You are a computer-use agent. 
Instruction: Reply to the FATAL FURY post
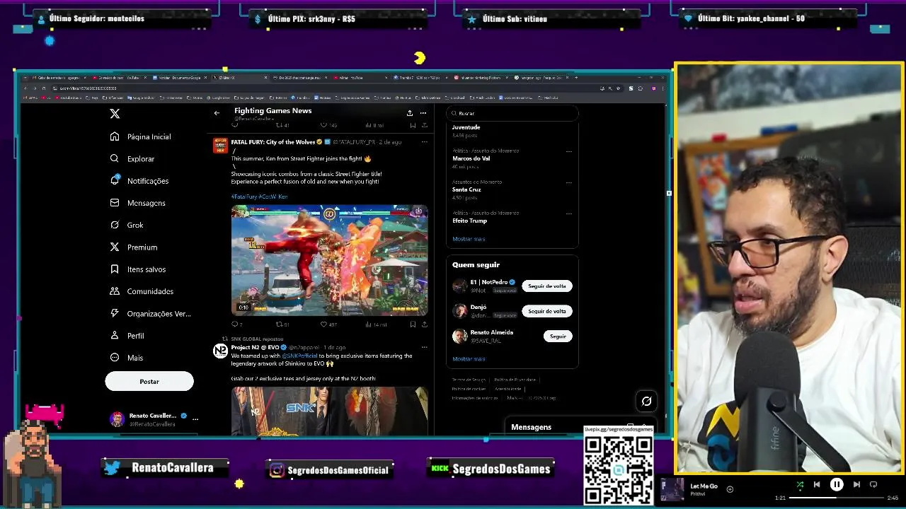236,324
